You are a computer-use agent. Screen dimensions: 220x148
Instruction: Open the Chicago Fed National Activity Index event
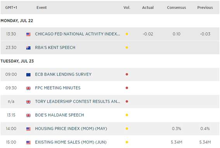[x=78, y=34]
